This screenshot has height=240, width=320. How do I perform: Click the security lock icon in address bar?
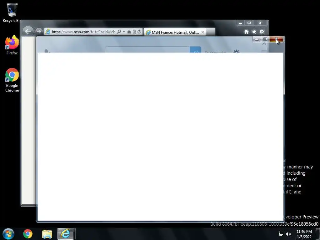tap(129, 32)
